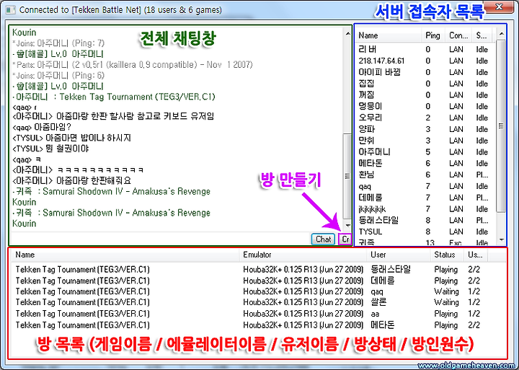The width and height of the screenshot is (519, 370).
Task: Click the chat line '<qaq> 아줌마임?'
Action: point(42,127)
